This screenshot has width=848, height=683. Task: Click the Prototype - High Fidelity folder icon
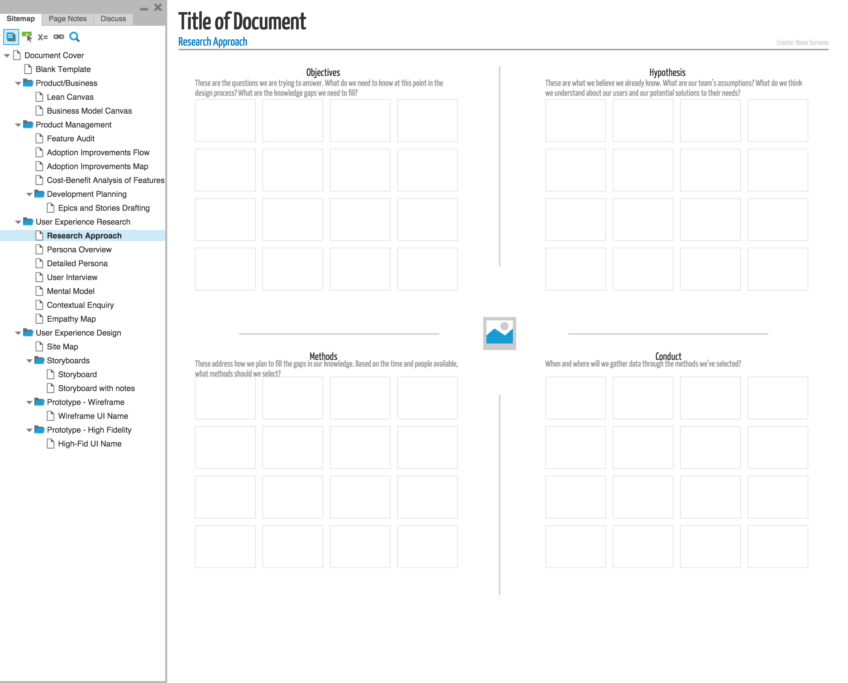[39, 430]
